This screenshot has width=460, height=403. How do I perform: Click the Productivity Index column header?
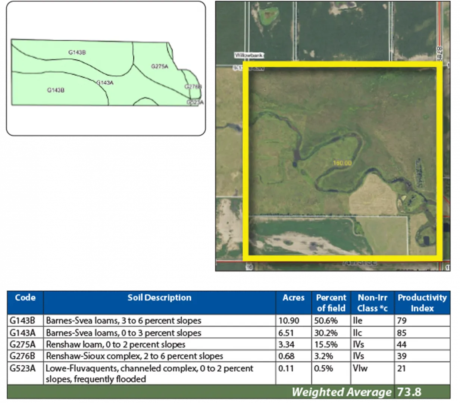[x=422, y=303]
